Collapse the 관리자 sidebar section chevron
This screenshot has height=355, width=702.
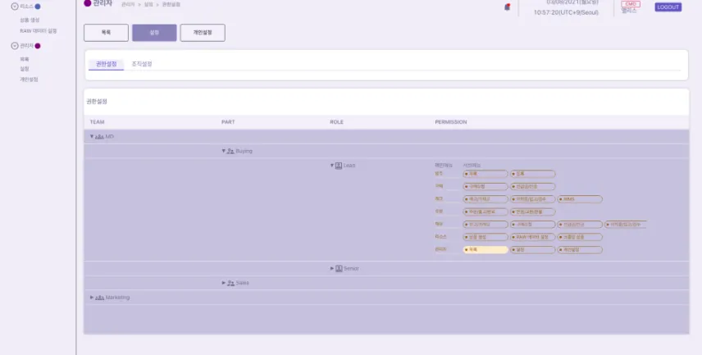[x=15, y=46]
